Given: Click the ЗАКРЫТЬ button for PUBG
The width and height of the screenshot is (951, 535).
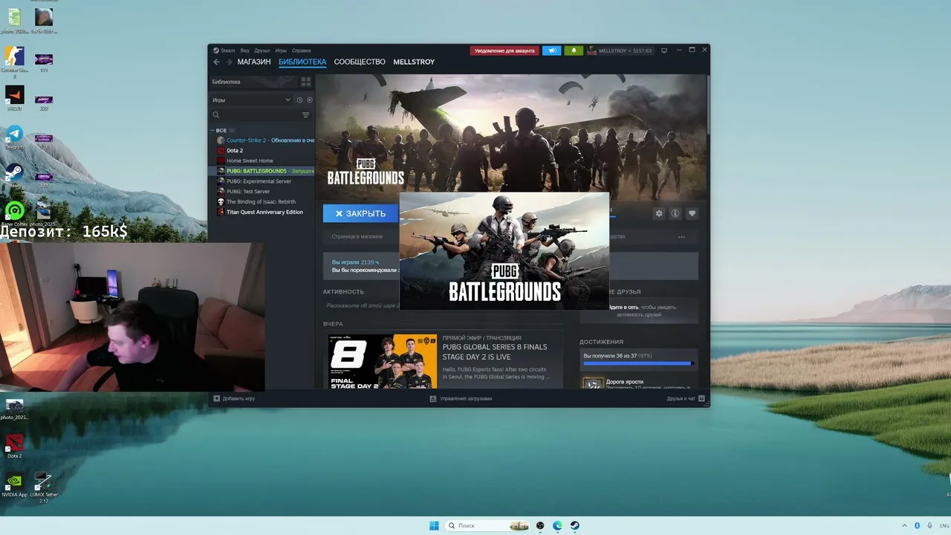Looking at the screenshot, I should click(361, 213).
